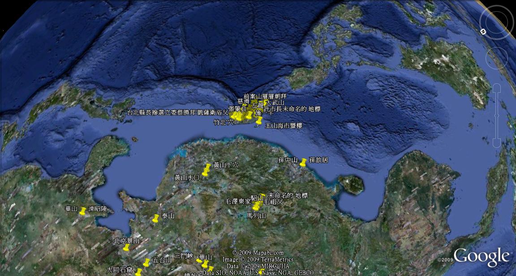Select the pushpin next to the 韶山 label
The width and height of the screenshot is (516, 276).
point(262,196)
